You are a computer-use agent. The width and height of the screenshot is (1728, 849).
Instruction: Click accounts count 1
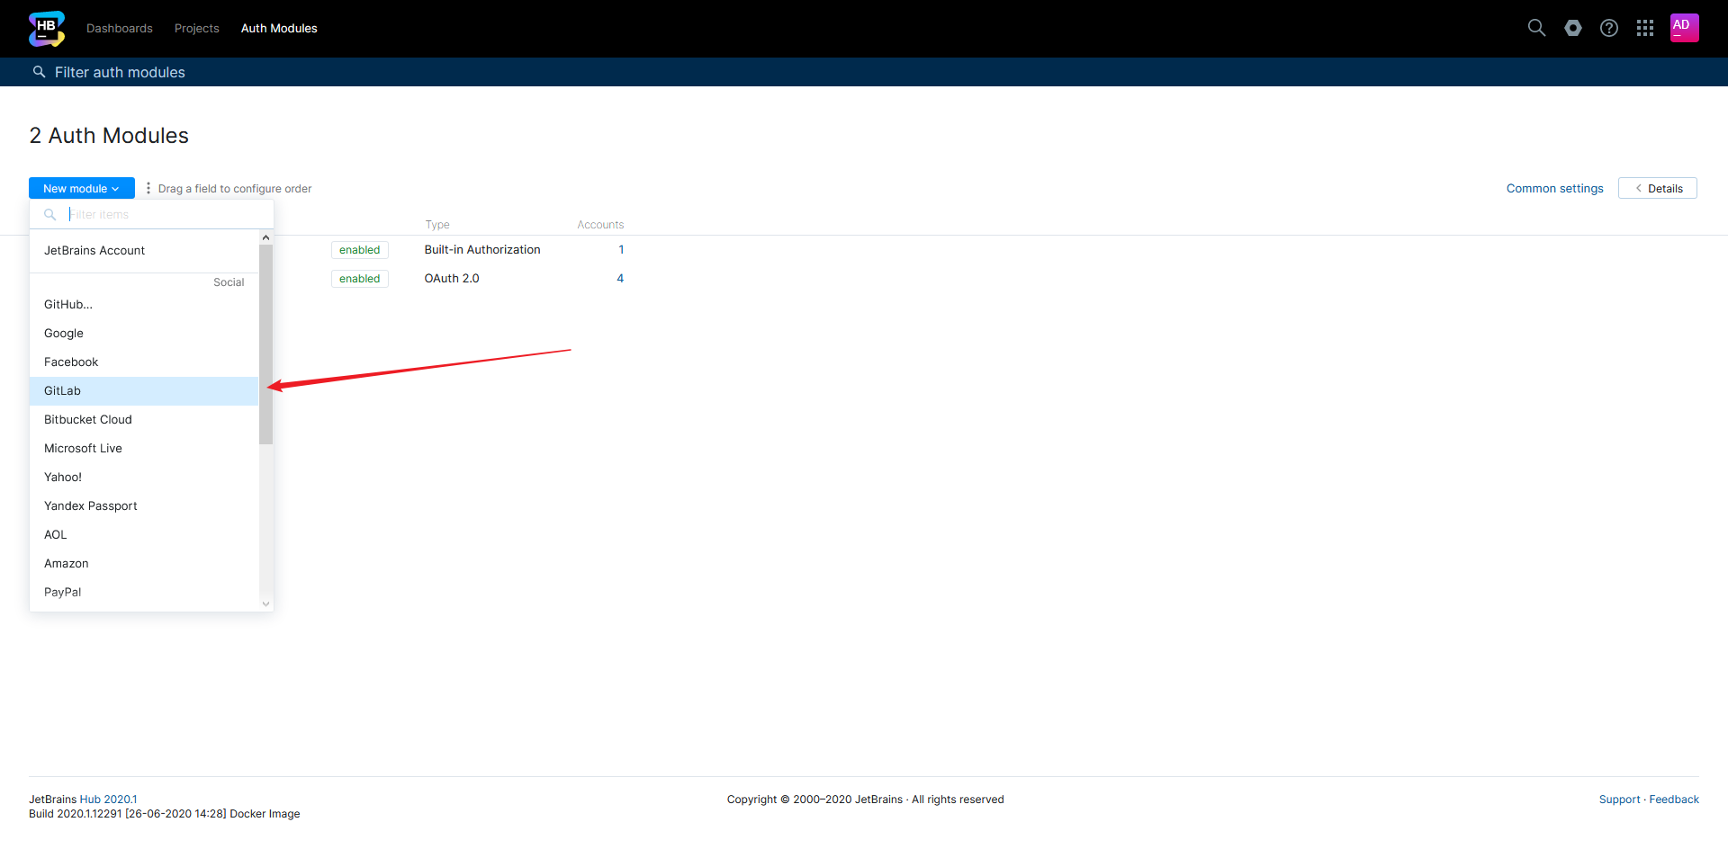pyautogui.click(x=621, y=250)
